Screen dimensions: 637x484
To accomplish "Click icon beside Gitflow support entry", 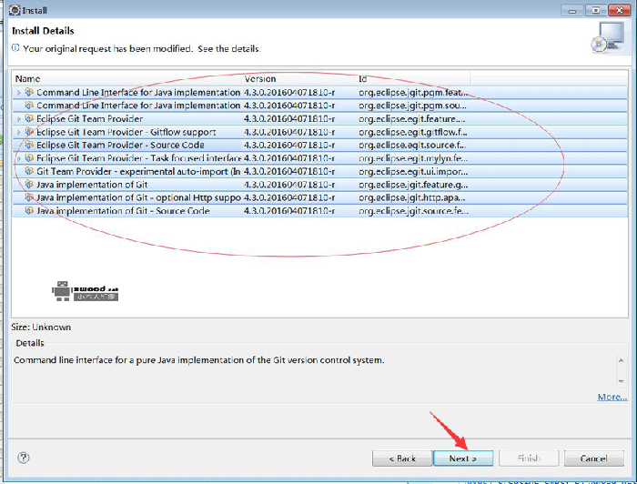I will point(29,132).
